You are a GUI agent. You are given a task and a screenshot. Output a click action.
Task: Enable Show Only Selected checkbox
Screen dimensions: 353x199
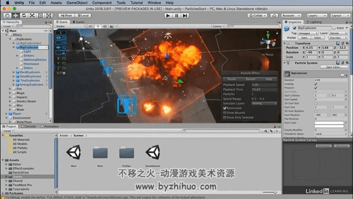tap(224, 117)
